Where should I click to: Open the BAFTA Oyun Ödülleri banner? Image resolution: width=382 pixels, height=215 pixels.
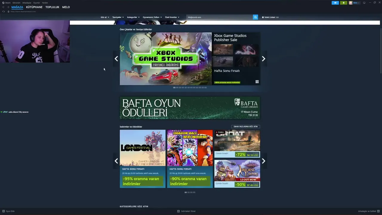pyautogui.click(x=190, y=108)
